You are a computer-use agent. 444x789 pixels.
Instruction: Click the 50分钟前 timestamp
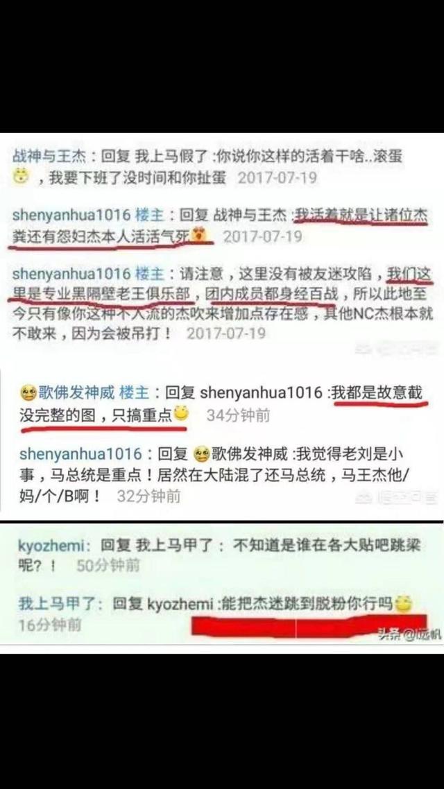coord(108,566)
